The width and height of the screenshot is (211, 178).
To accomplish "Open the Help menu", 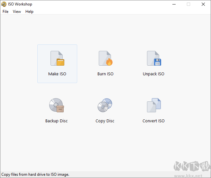I will tap(29, 12).
